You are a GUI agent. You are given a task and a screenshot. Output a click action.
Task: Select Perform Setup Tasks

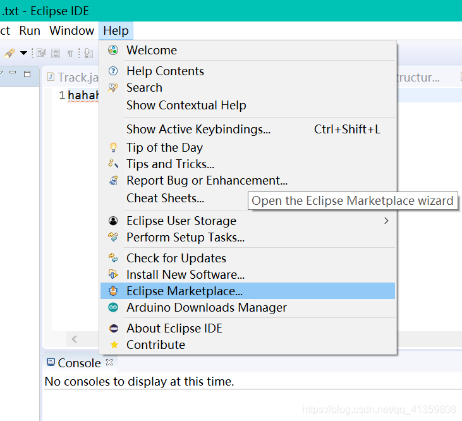248,237
